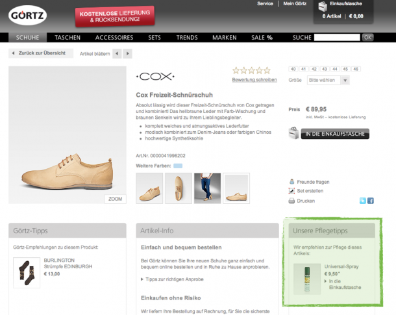Click the printer icon beside Drucken
This screenshot has width=396, height=315.
[291, 201]
